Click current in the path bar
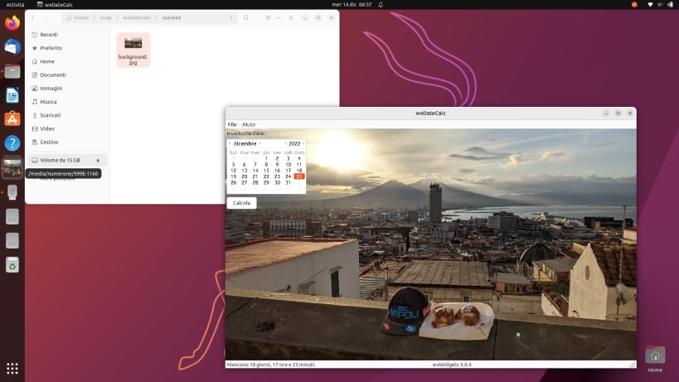This screenshot has height=382, width=679. tap(172, 17)
